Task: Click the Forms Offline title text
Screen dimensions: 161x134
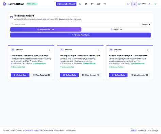Action: [16, 4]
